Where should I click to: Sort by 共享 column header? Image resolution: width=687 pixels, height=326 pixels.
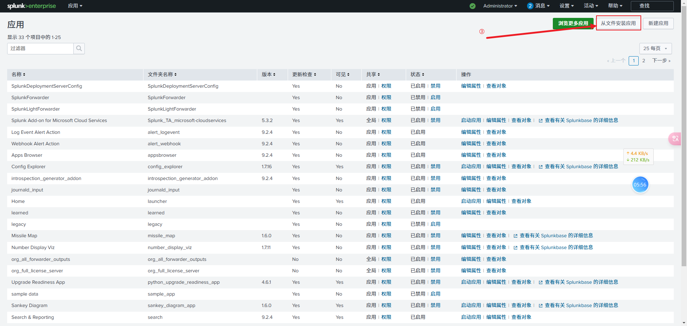373,74
